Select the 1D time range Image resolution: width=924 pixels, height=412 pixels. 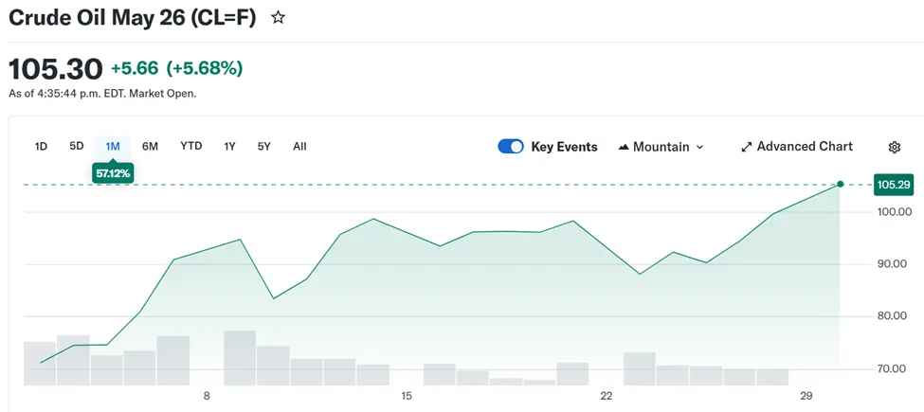pyautogui.click(x=41, y=146)
